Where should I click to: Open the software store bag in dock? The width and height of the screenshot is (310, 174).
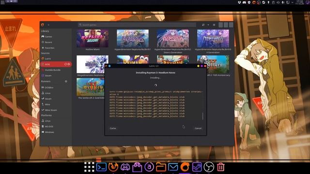137,167
